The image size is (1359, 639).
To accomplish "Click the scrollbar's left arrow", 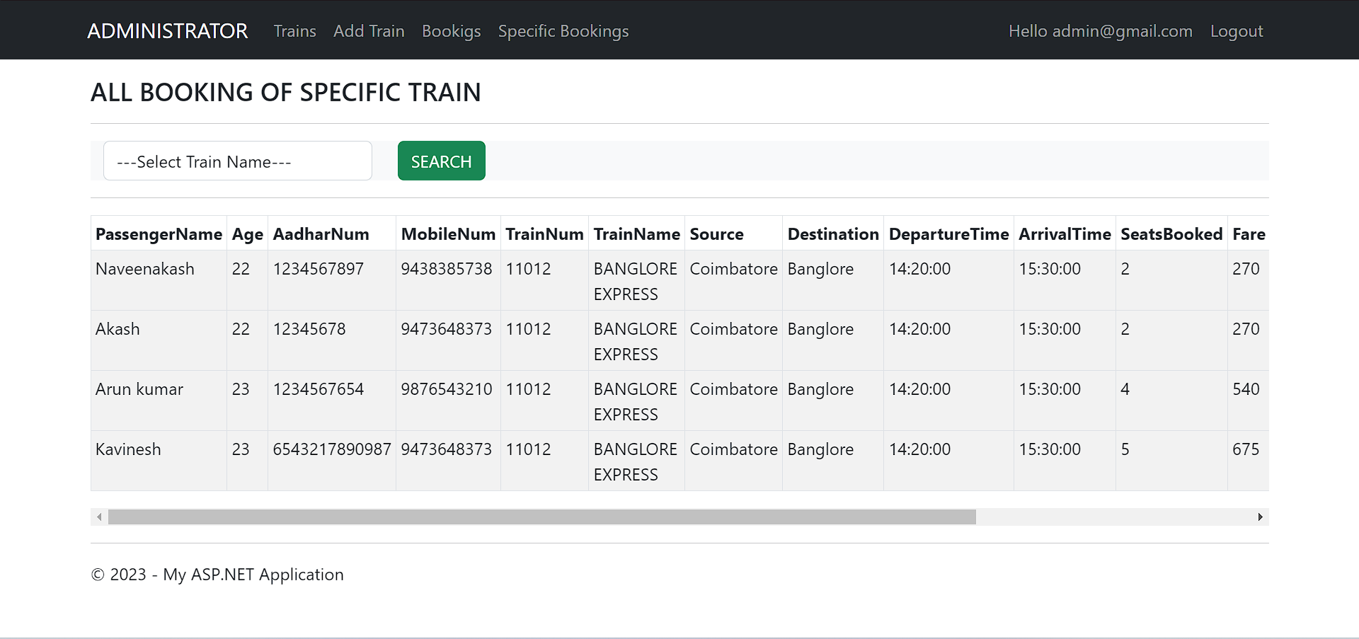I will [99, 517].
